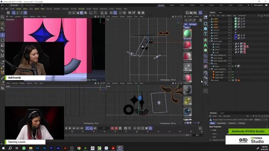The width and height of the screenshot is (269, 151).
Task: Click the orange tag on Camera row
Action: (x=239, y=80)
